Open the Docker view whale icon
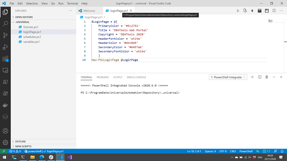Image resolution: width=287 pixels, height=161 pixels. click(5, 105)
